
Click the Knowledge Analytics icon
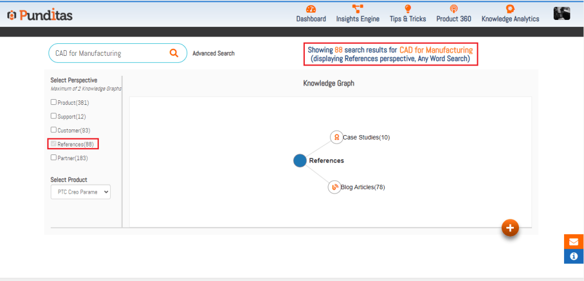[510, 9]
